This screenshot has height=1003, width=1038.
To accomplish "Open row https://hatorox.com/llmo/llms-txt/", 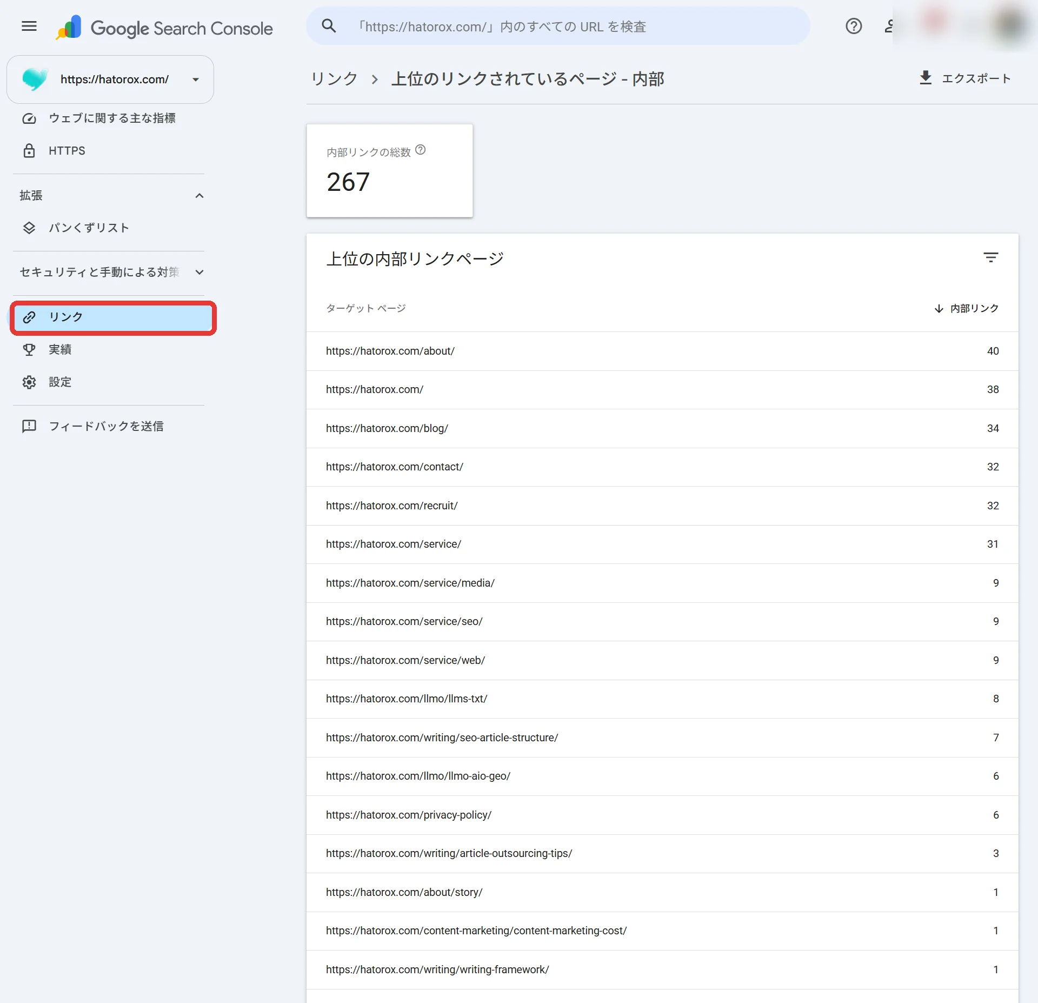I will 662,699.
